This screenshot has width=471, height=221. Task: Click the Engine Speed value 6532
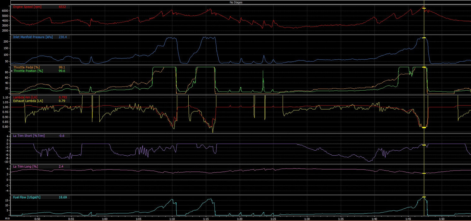[62, 7]
